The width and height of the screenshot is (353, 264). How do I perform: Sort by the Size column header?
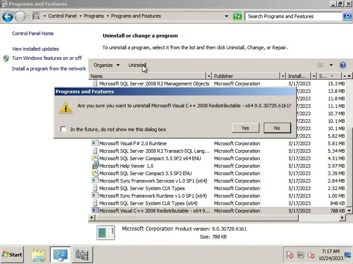pos(329,76)
